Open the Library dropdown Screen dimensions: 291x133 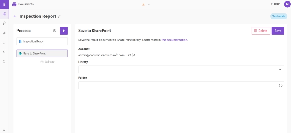181,69
